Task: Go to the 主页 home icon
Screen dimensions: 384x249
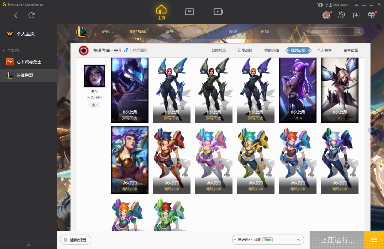Action: [x=161, y=12]
